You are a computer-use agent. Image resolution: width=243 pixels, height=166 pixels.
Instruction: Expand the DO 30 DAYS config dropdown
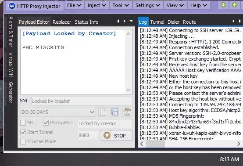pyautogui.click(x=58, y=112)
